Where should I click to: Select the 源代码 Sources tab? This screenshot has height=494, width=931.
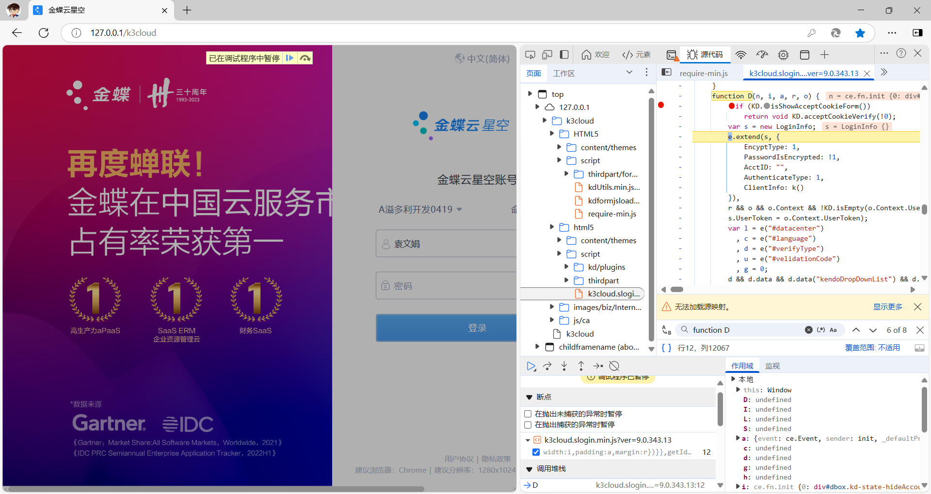(705, 55)
